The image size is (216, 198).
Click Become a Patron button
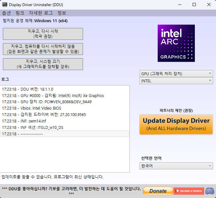tap(188, 191)
